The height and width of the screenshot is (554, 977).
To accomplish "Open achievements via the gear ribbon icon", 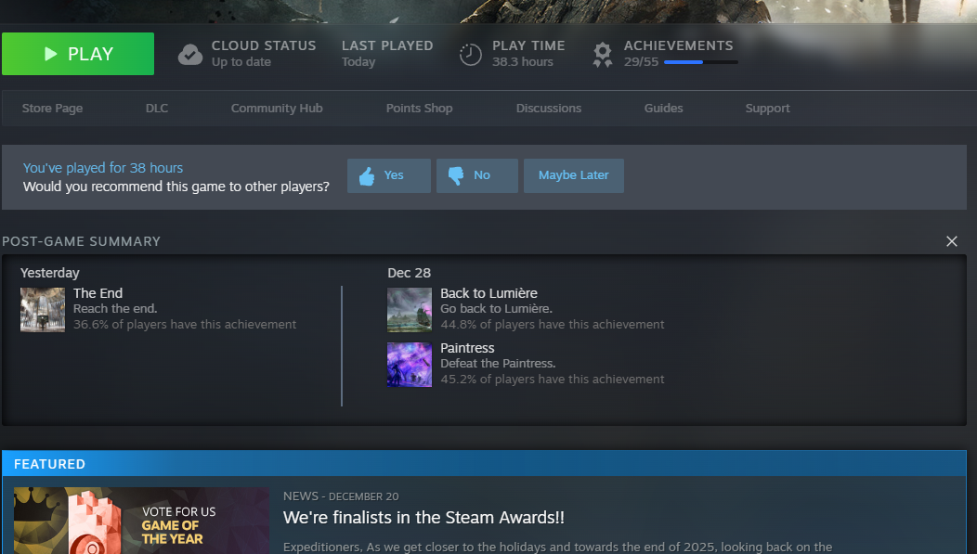I will pyautogui.click(x=603, y=55).
